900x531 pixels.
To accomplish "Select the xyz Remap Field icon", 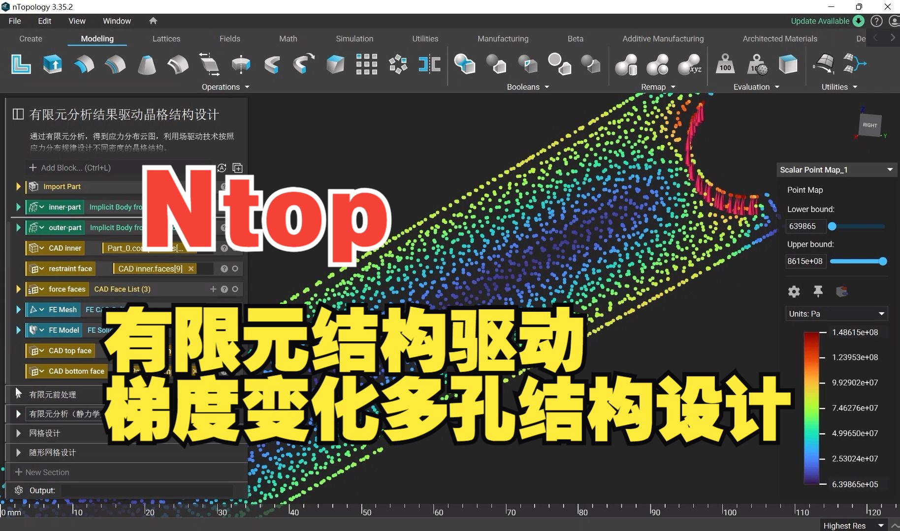I will [x=689, y=64].
